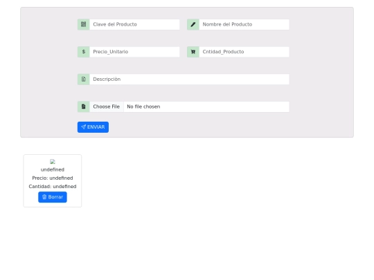Select the Precio_Unitario input
The height and width of the screenshot is (280, 374).
click(x=134, y=52)
